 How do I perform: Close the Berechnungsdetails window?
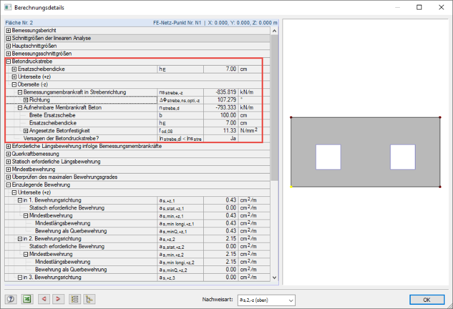pos(441,7)
